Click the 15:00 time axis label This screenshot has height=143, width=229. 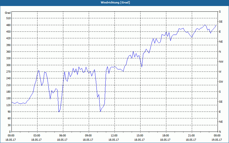pyautogui.click(x=140, y=135)
